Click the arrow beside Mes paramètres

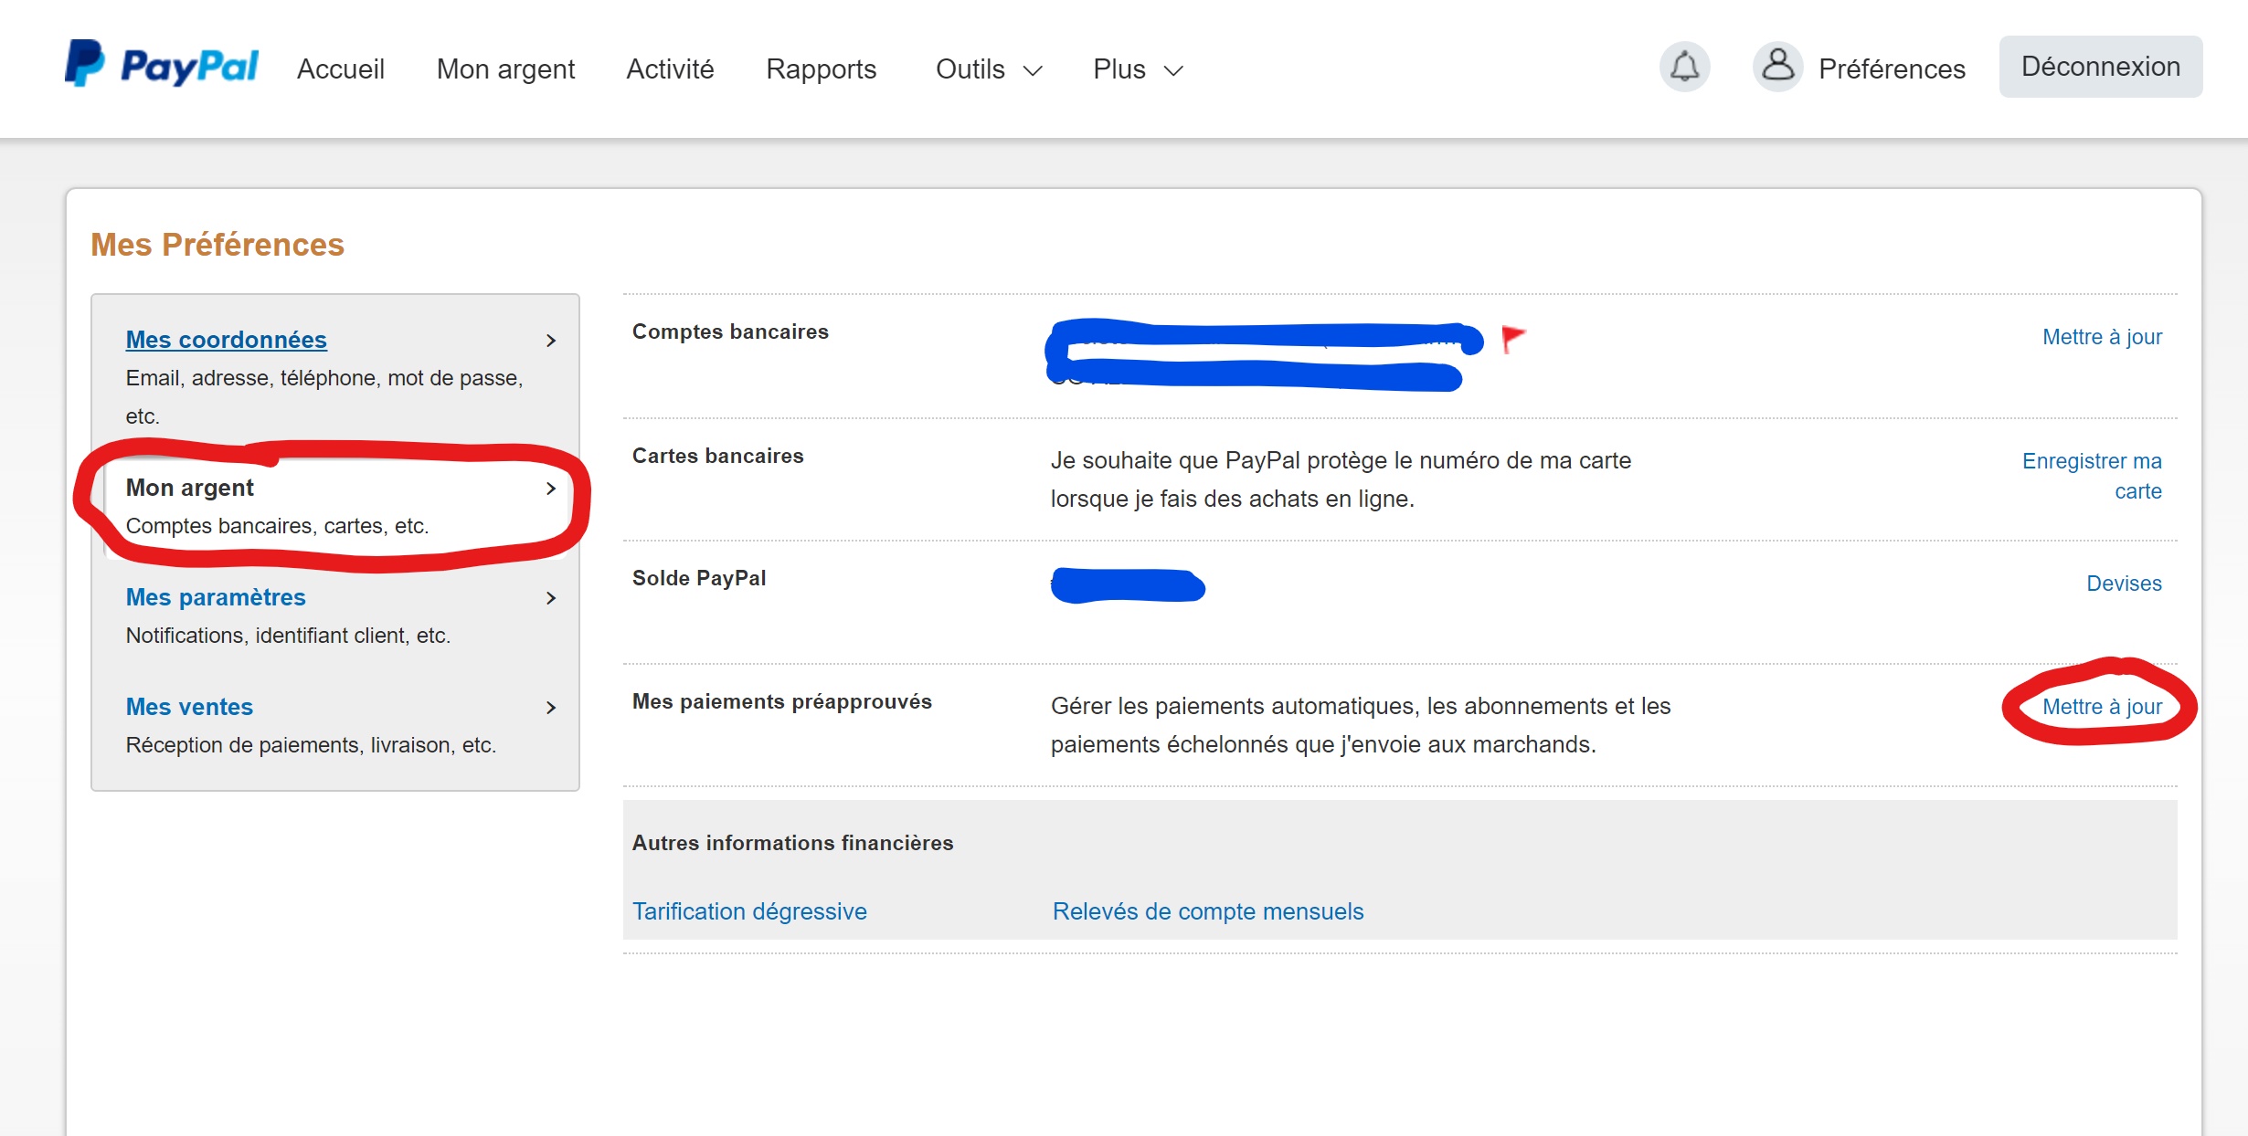pos(550,598)
